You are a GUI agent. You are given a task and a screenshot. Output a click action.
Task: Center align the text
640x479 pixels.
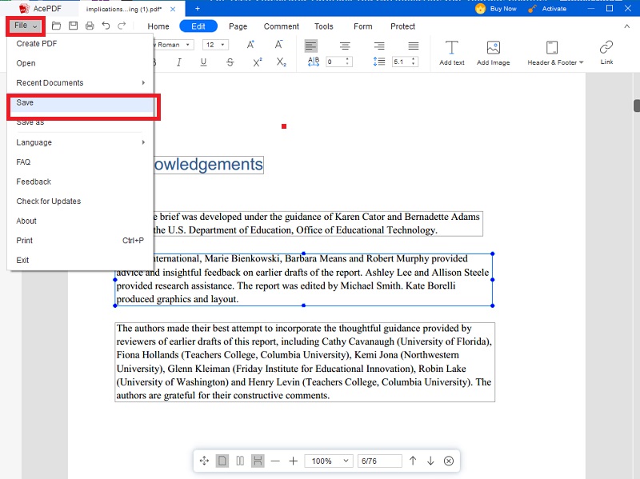345,46
